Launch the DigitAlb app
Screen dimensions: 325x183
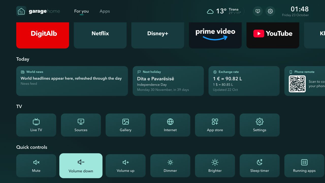click(x=43, y=35)
